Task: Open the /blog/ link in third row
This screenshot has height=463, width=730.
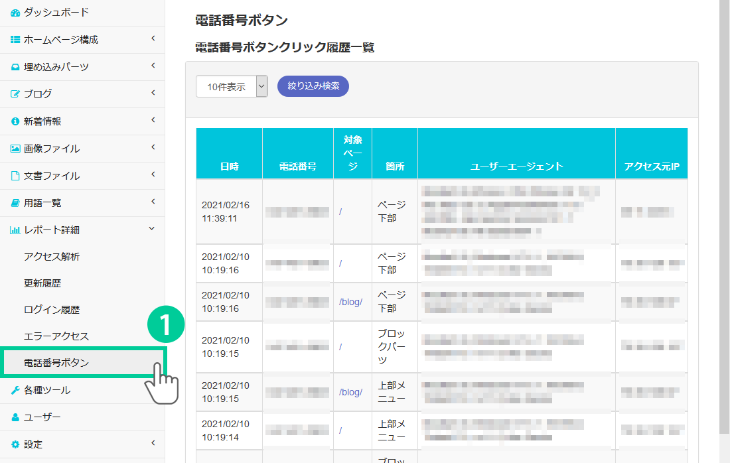Action: pyautogui.click(x=350, y=302)
